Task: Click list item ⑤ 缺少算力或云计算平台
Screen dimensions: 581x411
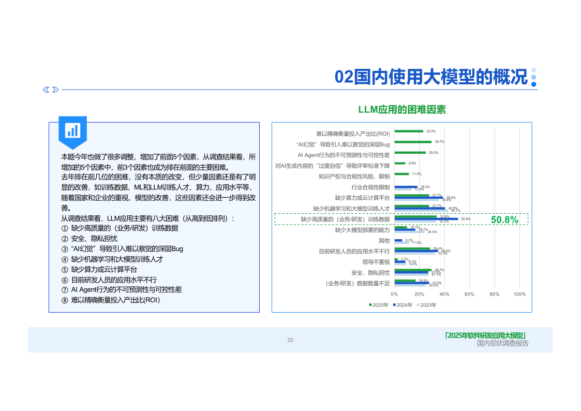Action: point(99,270)
